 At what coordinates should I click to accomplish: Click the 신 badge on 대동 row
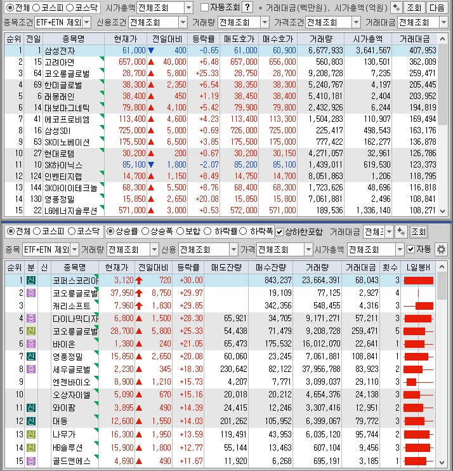coord(31,421)
